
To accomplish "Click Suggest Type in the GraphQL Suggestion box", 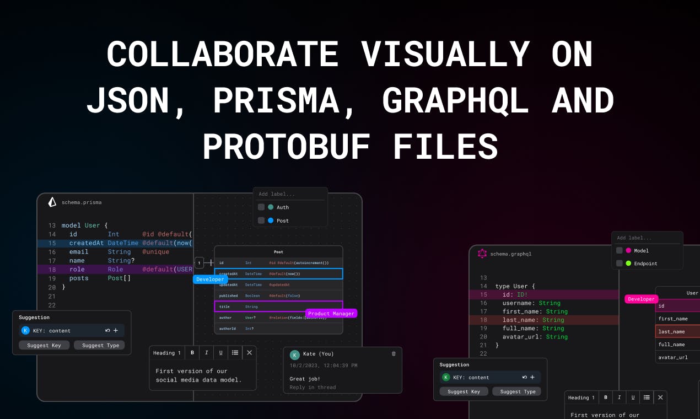I will point(516,391).
